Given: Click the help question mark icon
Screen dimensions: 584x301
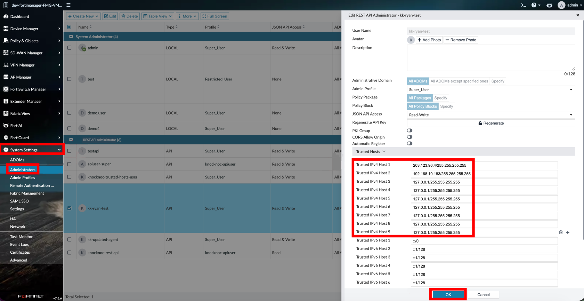Looking at the screenshot, I should (x=534, y=5).
